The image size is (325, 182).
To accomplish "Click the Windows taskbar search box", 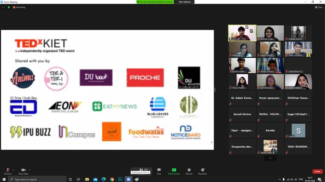I will point(37,179).
